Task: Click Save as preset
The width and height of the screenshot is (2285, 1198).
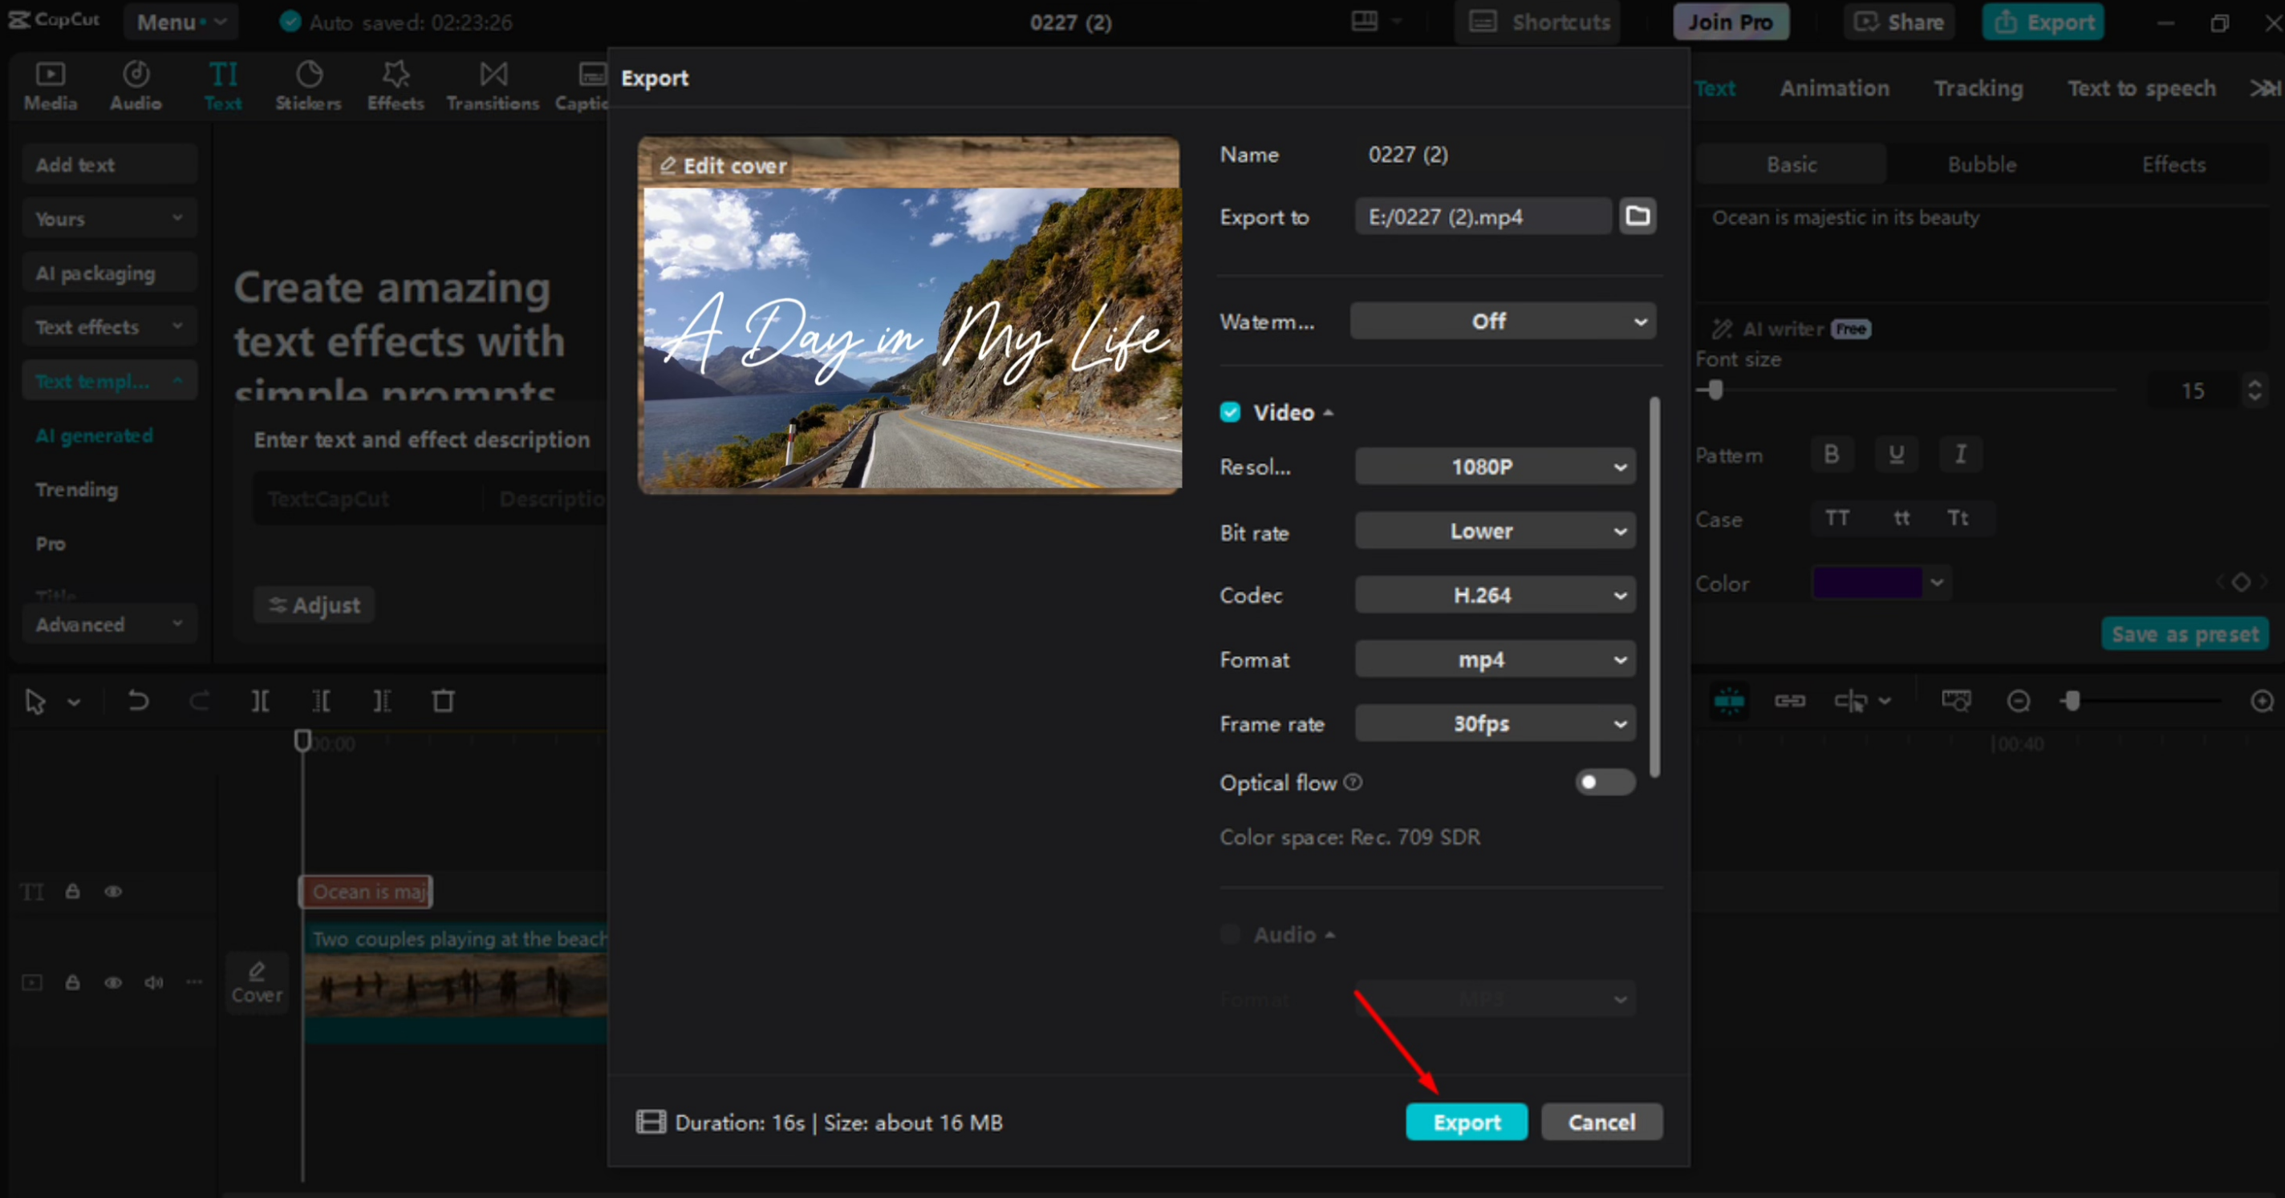Action: 2185,633
